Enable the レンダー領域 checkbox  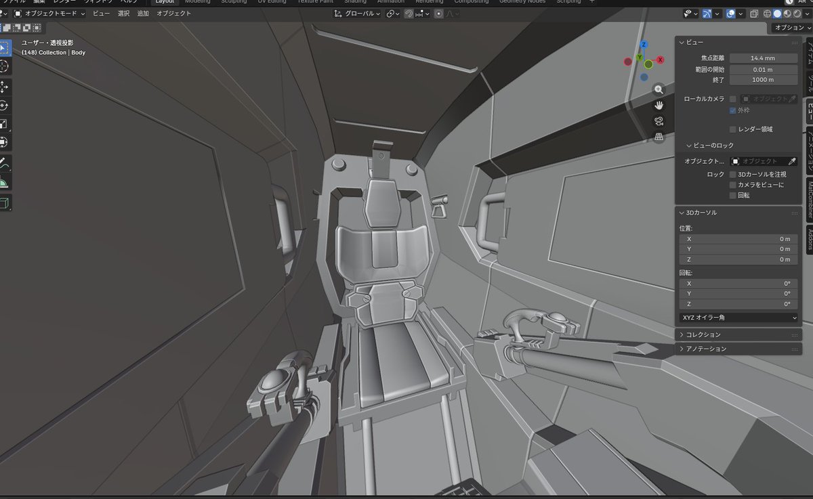pos(733,129)
